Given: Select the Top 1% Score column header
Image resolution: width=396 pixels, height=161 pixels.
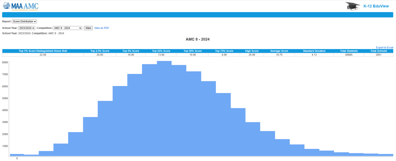Looking at the screenshot, I should [43, 51].
